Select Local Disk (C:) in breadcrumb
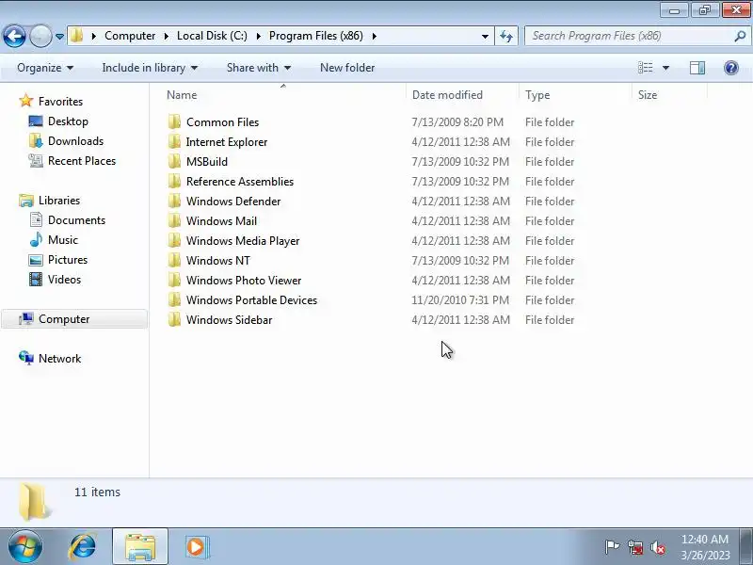 (x=212, y=36)
